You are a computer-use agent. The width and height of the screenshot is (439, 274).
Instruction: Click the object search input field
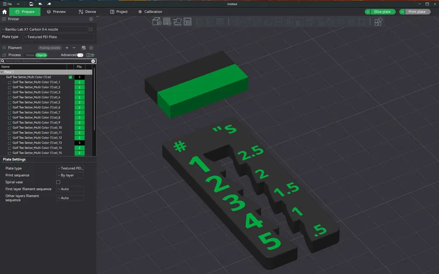click(x=47, y=61)
